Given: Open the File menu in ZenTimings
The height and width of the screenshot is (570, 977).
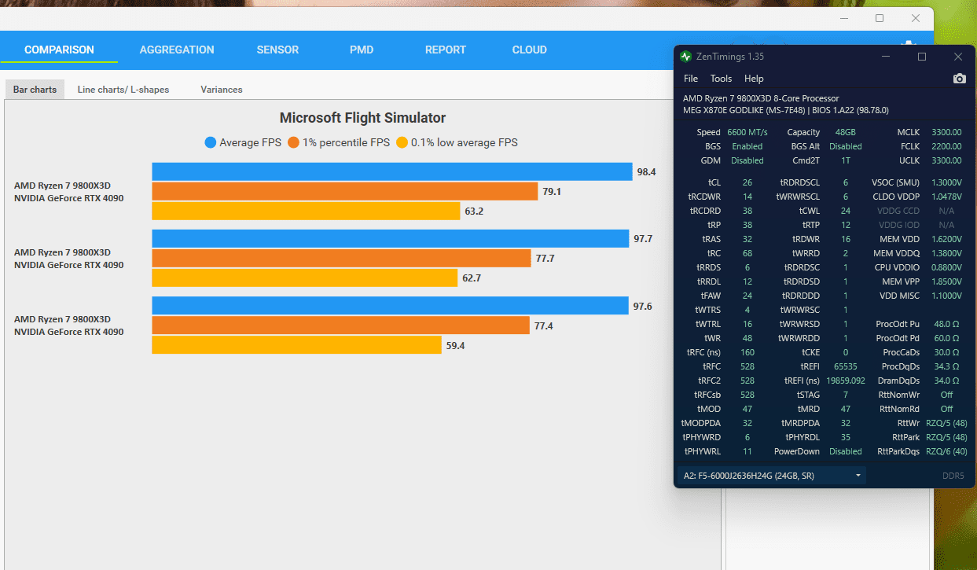Looking at the screenshot, I should 691,79.
